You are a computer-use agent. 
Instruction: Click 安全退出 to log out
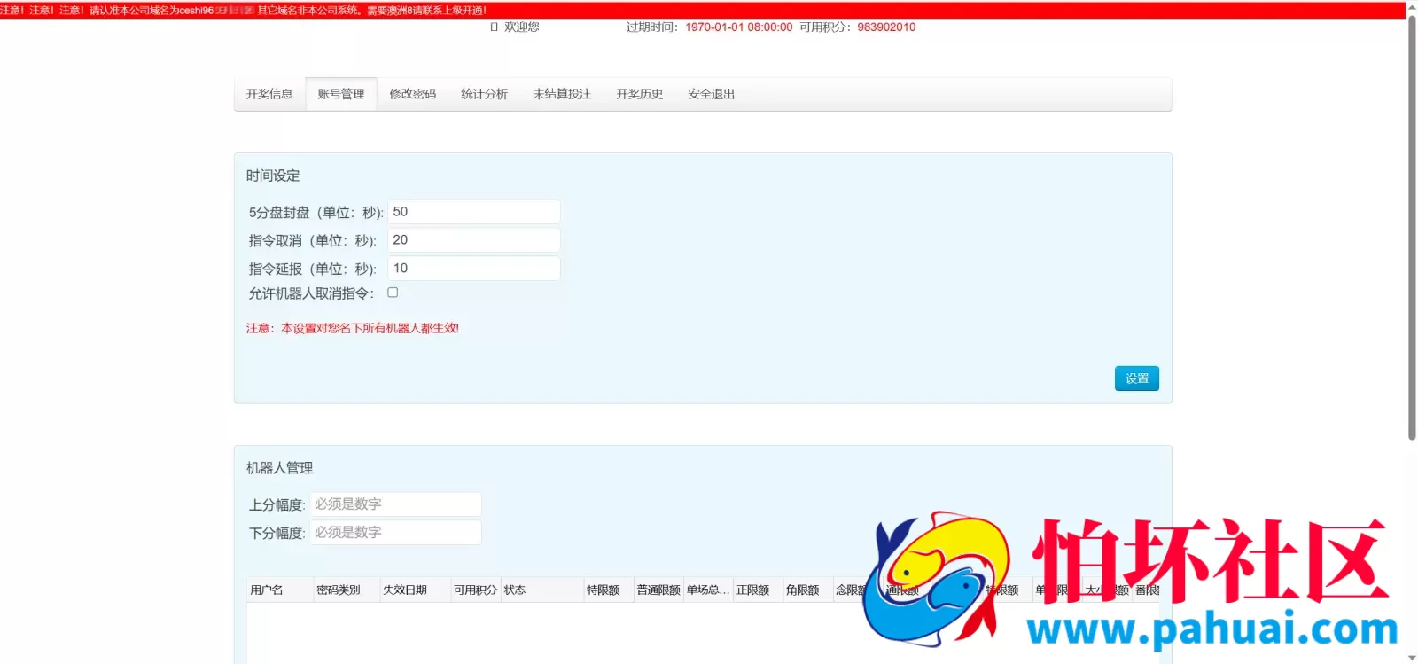point(712,94)
